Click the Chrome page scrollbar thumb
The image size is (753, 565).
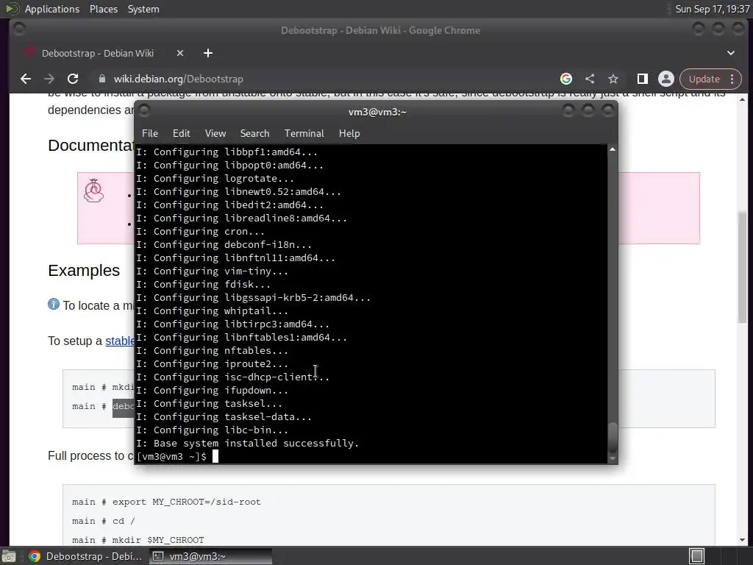(x=743, y=266)
